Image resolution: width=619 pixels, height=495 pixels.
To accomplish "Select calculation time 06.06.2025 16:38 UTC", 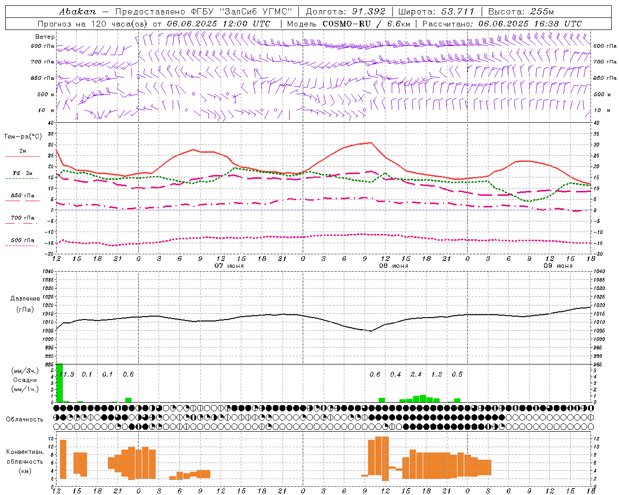I will coord(530,24).
